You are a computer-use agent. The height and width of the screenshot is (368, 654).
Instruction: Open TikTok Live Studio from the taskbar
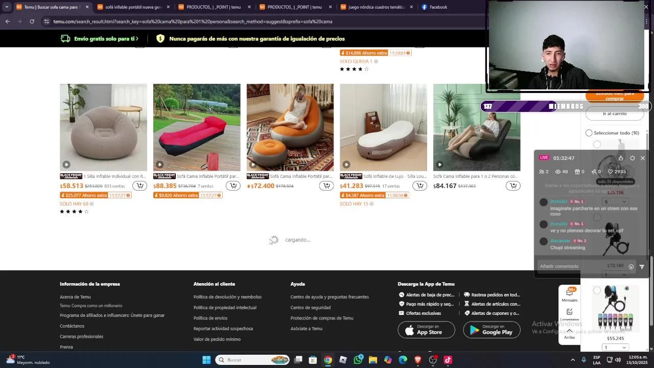coord(448,360)
